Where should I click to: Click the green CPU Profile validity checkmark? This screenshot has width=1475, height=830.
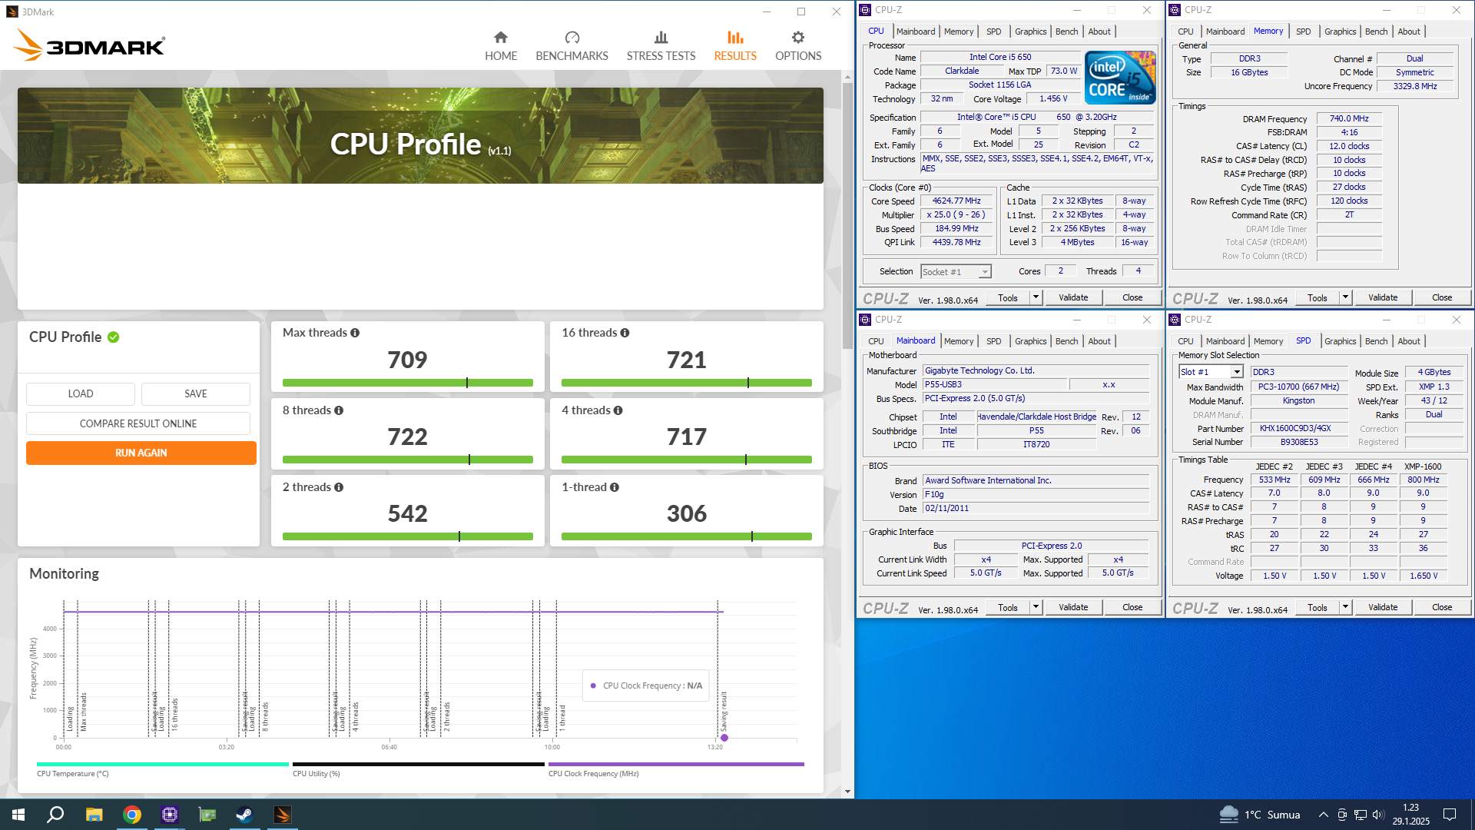pos(114,337)
